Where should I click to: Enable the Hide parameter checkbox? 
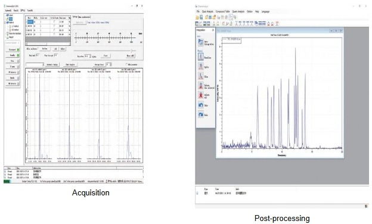click(126, 64)
